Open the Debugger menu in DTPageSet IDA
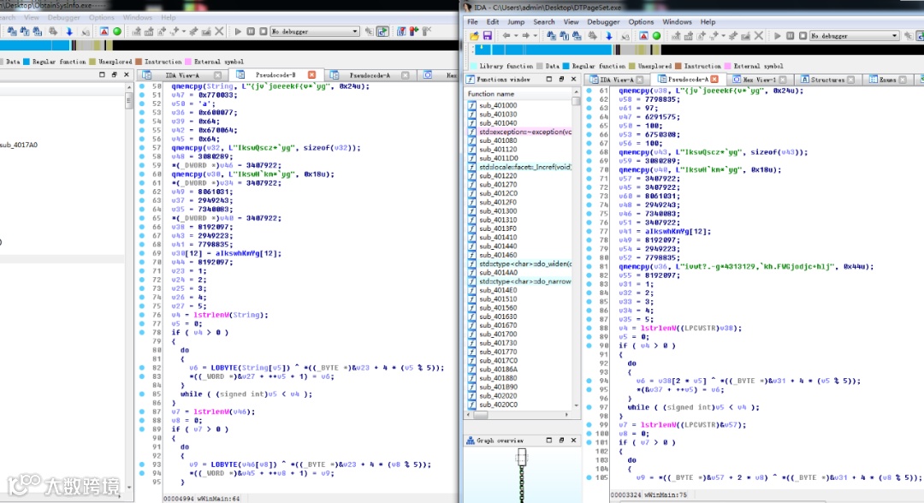The image size is (924, 503). coord(603,21)
